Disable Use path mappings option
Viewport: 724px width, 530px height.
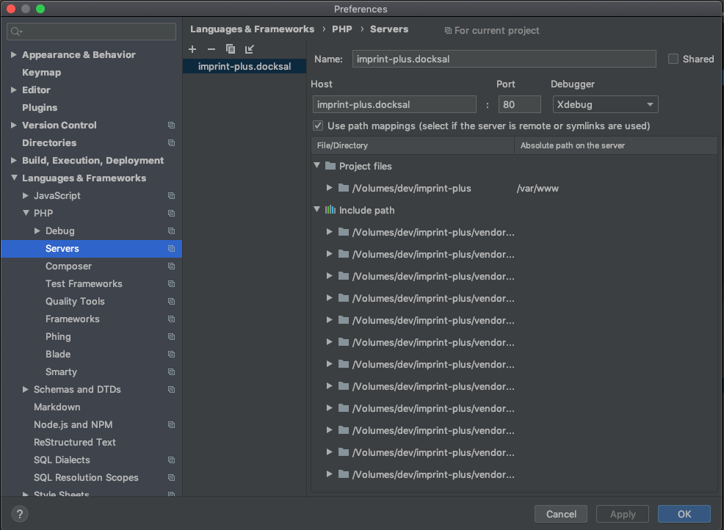coord(318,126)
